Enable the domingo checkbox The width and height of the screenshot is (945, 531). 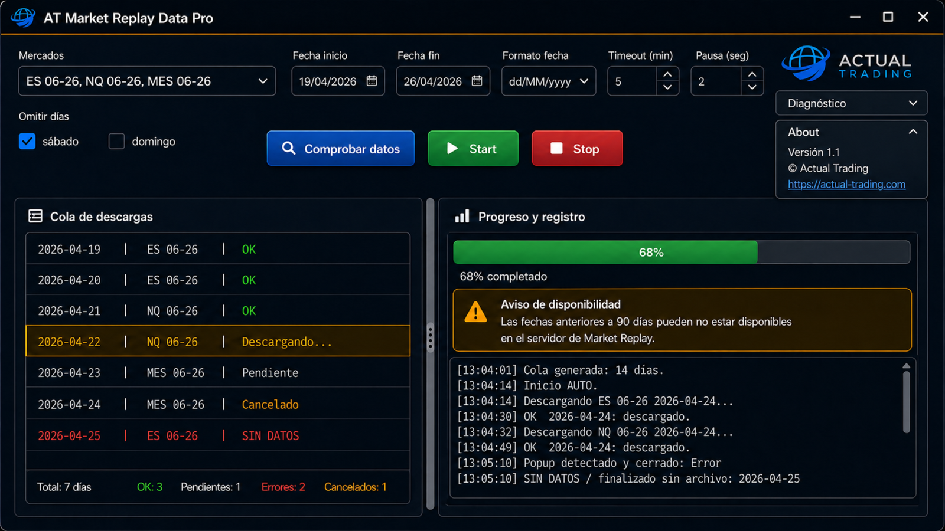pyautogui.click(x=116, y=141)
